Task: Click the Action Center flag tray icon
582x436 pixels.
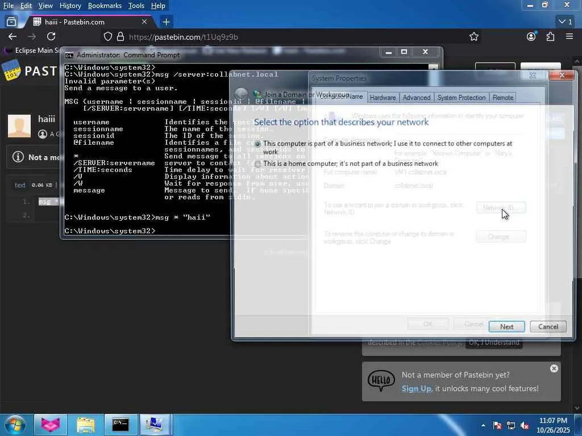Action: click(497, 426)
